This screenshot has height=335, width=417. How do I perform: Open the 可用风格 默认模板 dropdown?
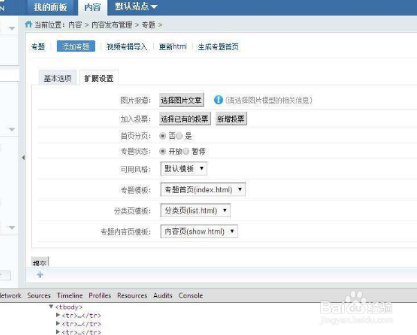[184, 169]
